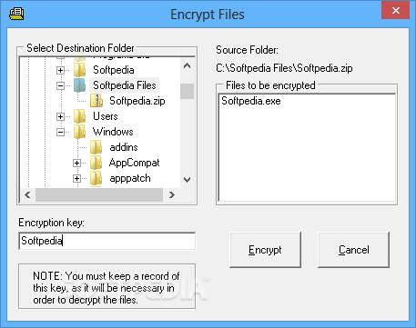Screen dimensions: 416x328
Task: Click the folder tree scroll down arrow
Action: [x=188, y=180]
